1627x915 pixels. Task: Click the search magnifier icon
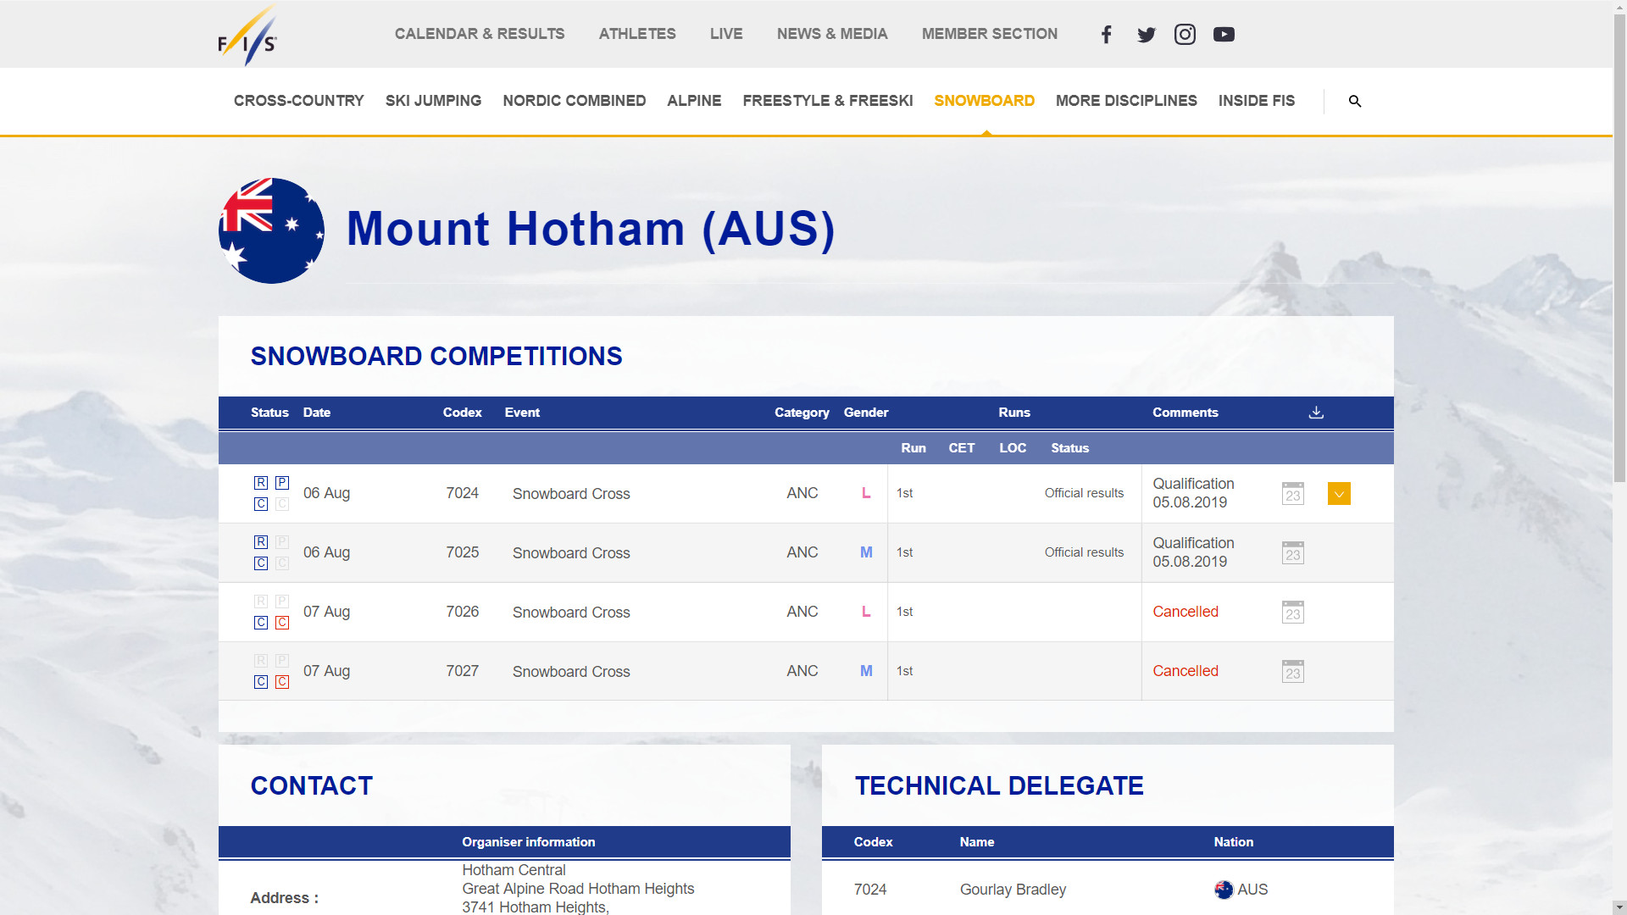pyautogui.click(x=1354, y=101)
